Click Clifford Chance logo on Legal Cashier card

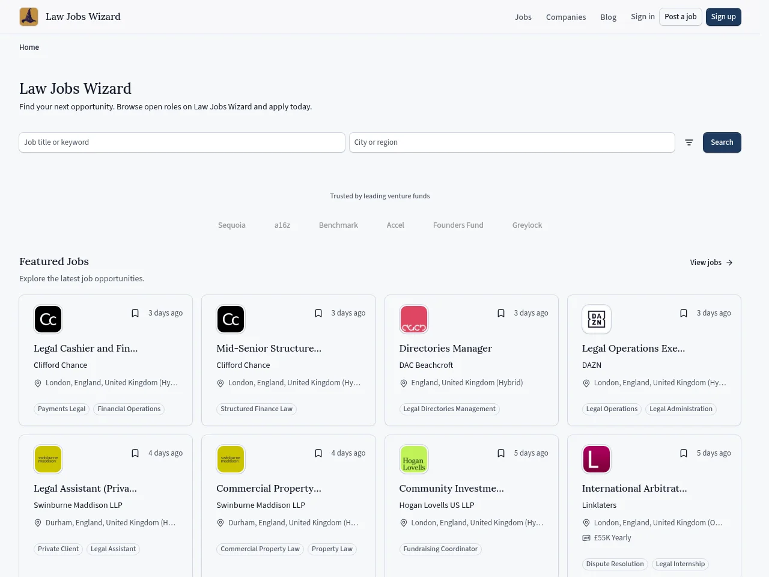(48, 319)
